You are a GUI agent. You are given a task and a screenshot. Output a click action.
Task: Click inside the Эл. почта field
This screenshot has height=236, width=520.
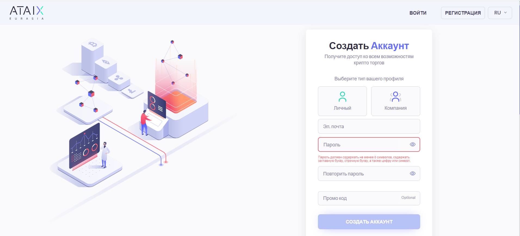click(x=369, y=126)
